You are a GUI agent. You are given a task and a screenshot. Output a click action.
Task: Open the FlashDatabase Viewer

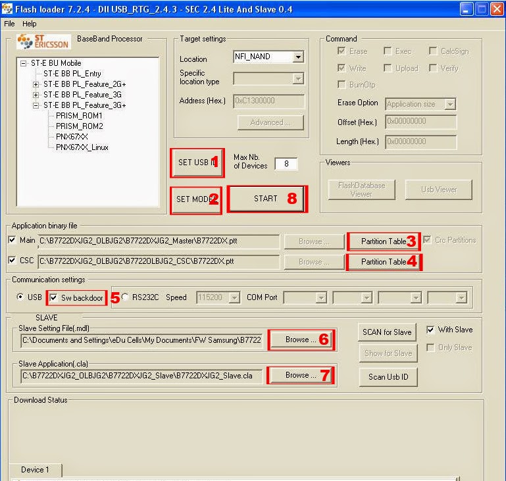point(361,190)
